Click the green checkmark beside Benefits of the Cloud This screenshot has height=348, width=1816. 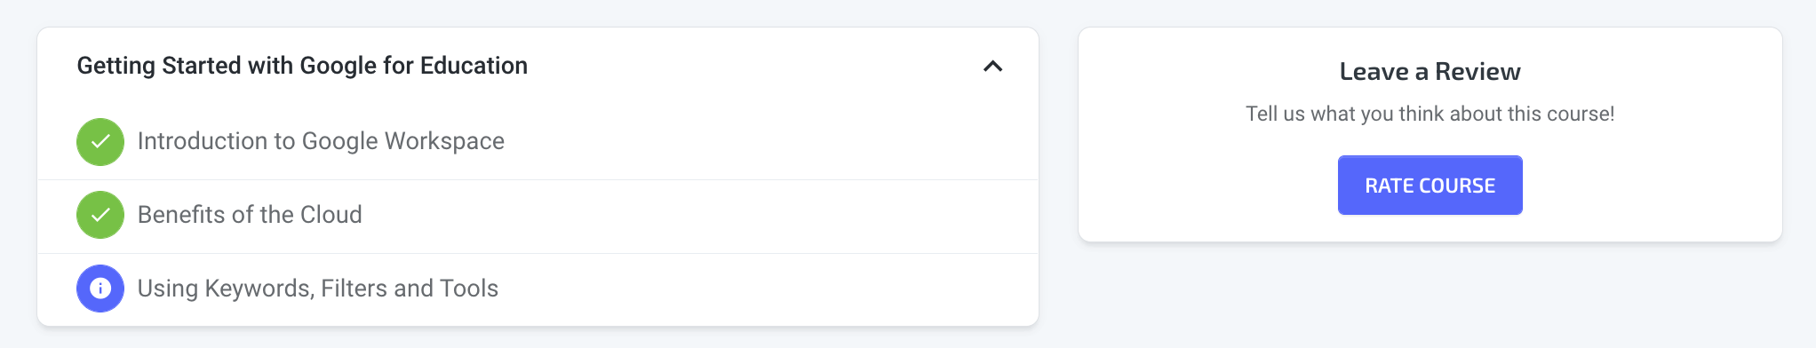(100, 215)
